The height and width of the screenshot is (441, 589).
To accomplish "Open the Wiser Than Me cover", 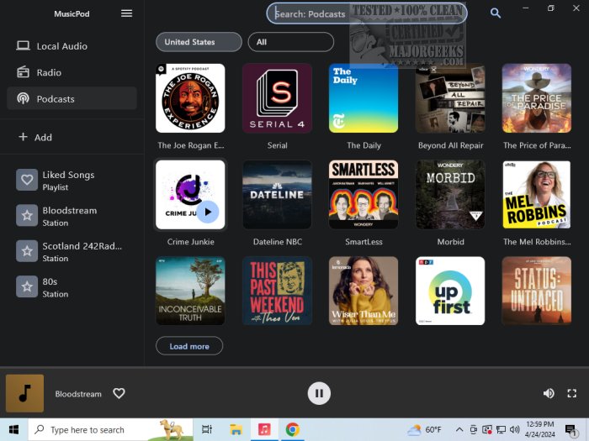I will pyautogui.click(x=363, y=291).
